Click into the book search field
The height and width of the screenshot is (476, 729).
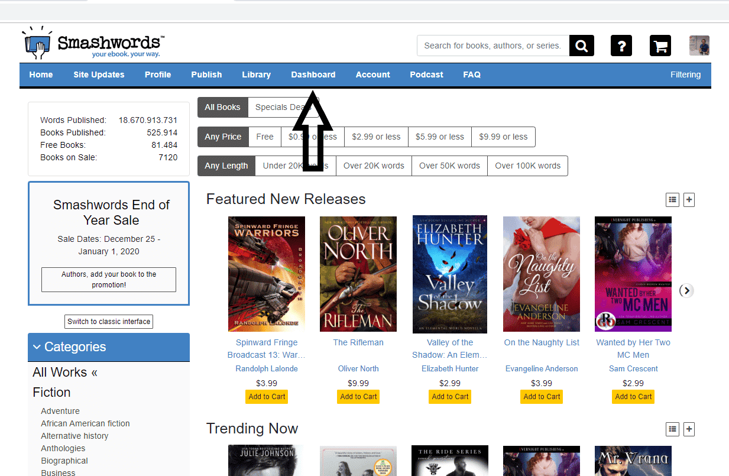click(x=493, y=46)
